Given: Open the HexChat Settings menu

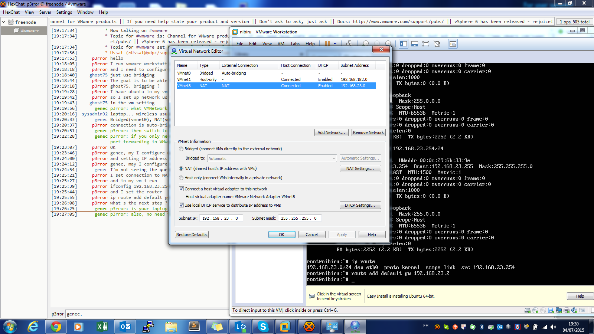Looking at the screenshot, I should click(64, 12).
